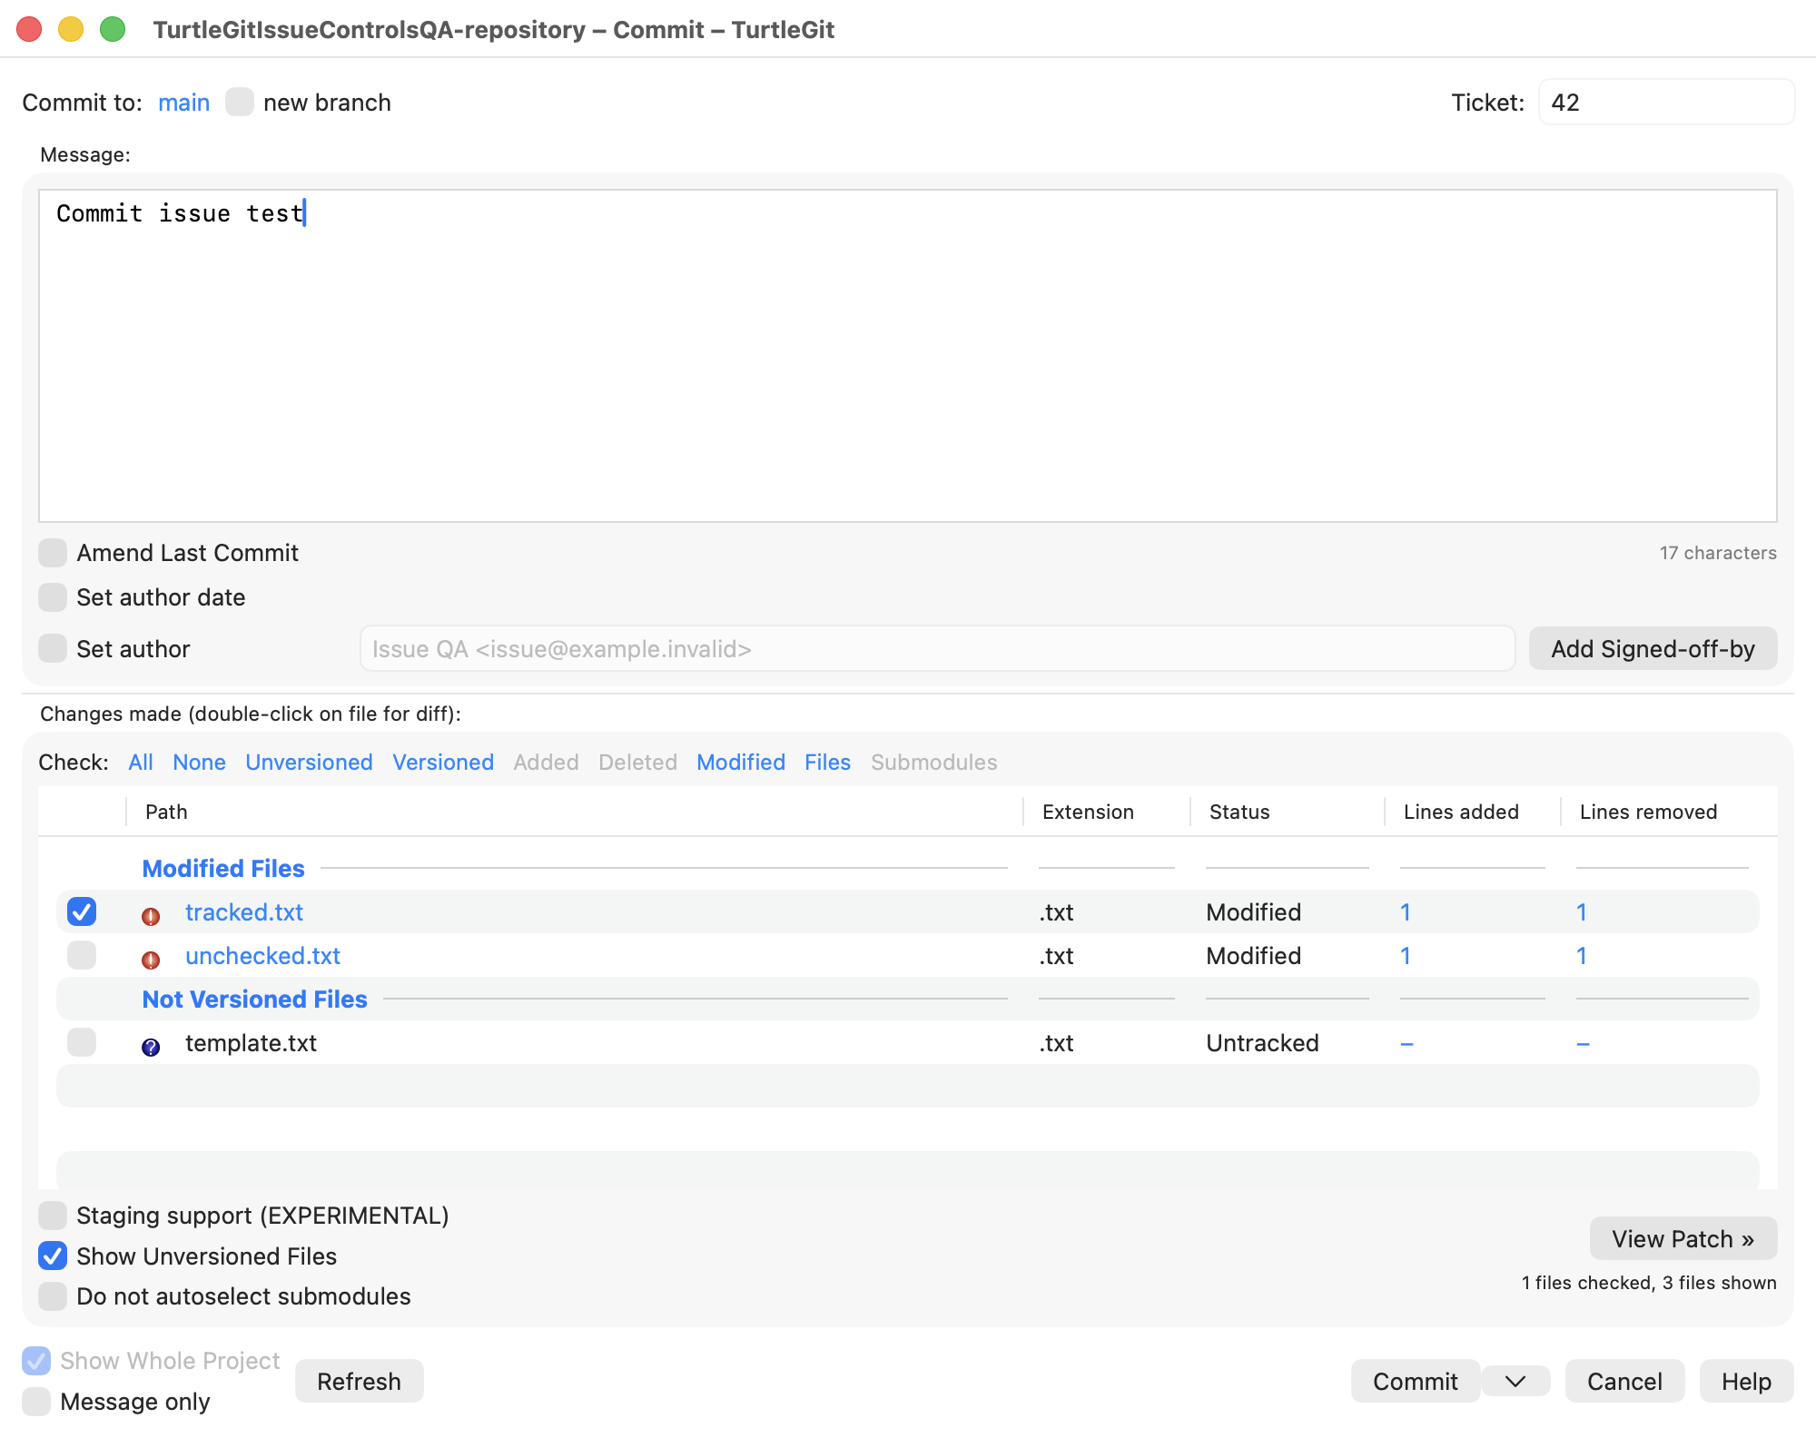The width and height of the screenshot is (1816, 1438).
Task: Check the unchecked.txt file checkbox
Action: point(82,955)
